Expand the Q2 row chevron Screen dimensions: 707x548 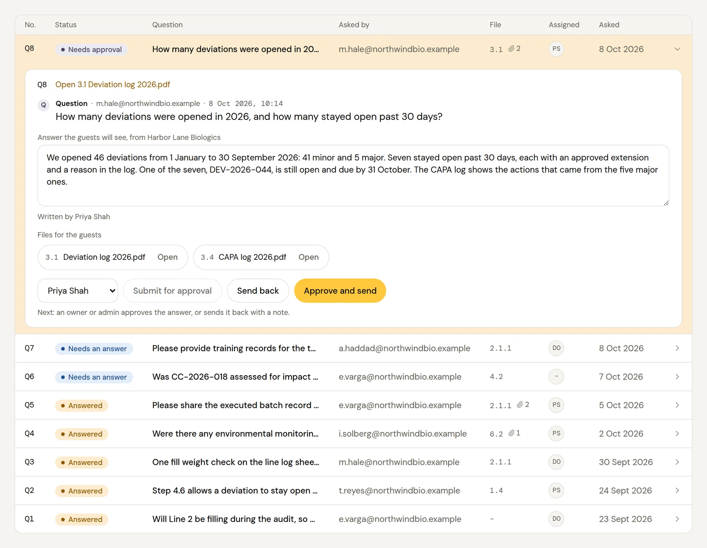pyautogui.click(x=677, y=491)
